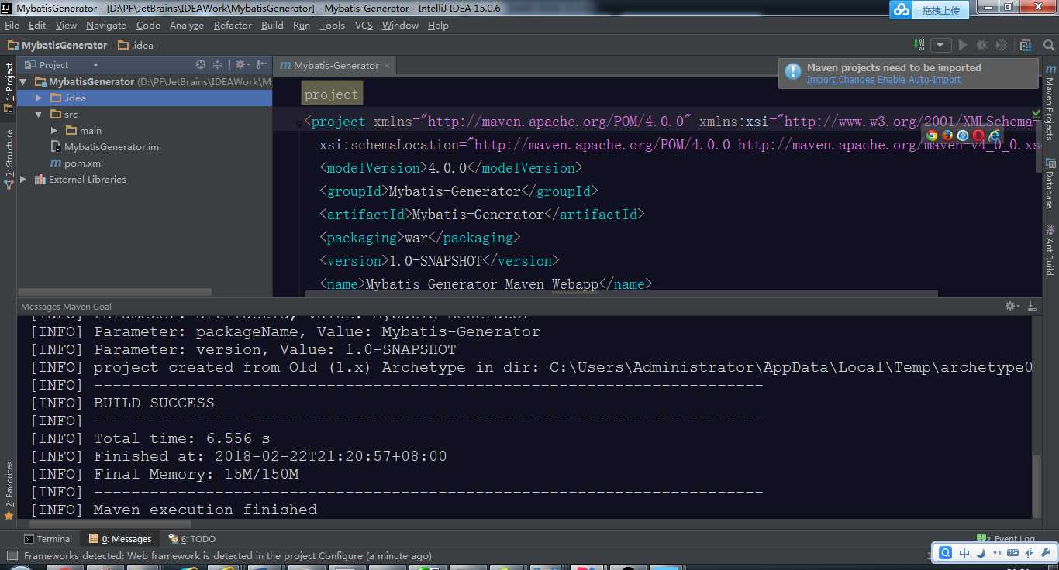The width and height of the screenshot is (1059, 570).
Task: Open pom.xml in Internet Explorer icon
Action: coord(995,135)
